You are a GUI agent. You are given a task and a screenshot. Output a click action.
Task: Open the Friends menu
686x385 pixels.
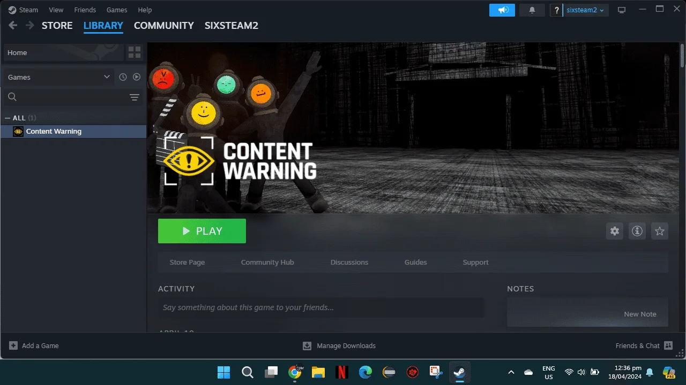coord(85,10)
